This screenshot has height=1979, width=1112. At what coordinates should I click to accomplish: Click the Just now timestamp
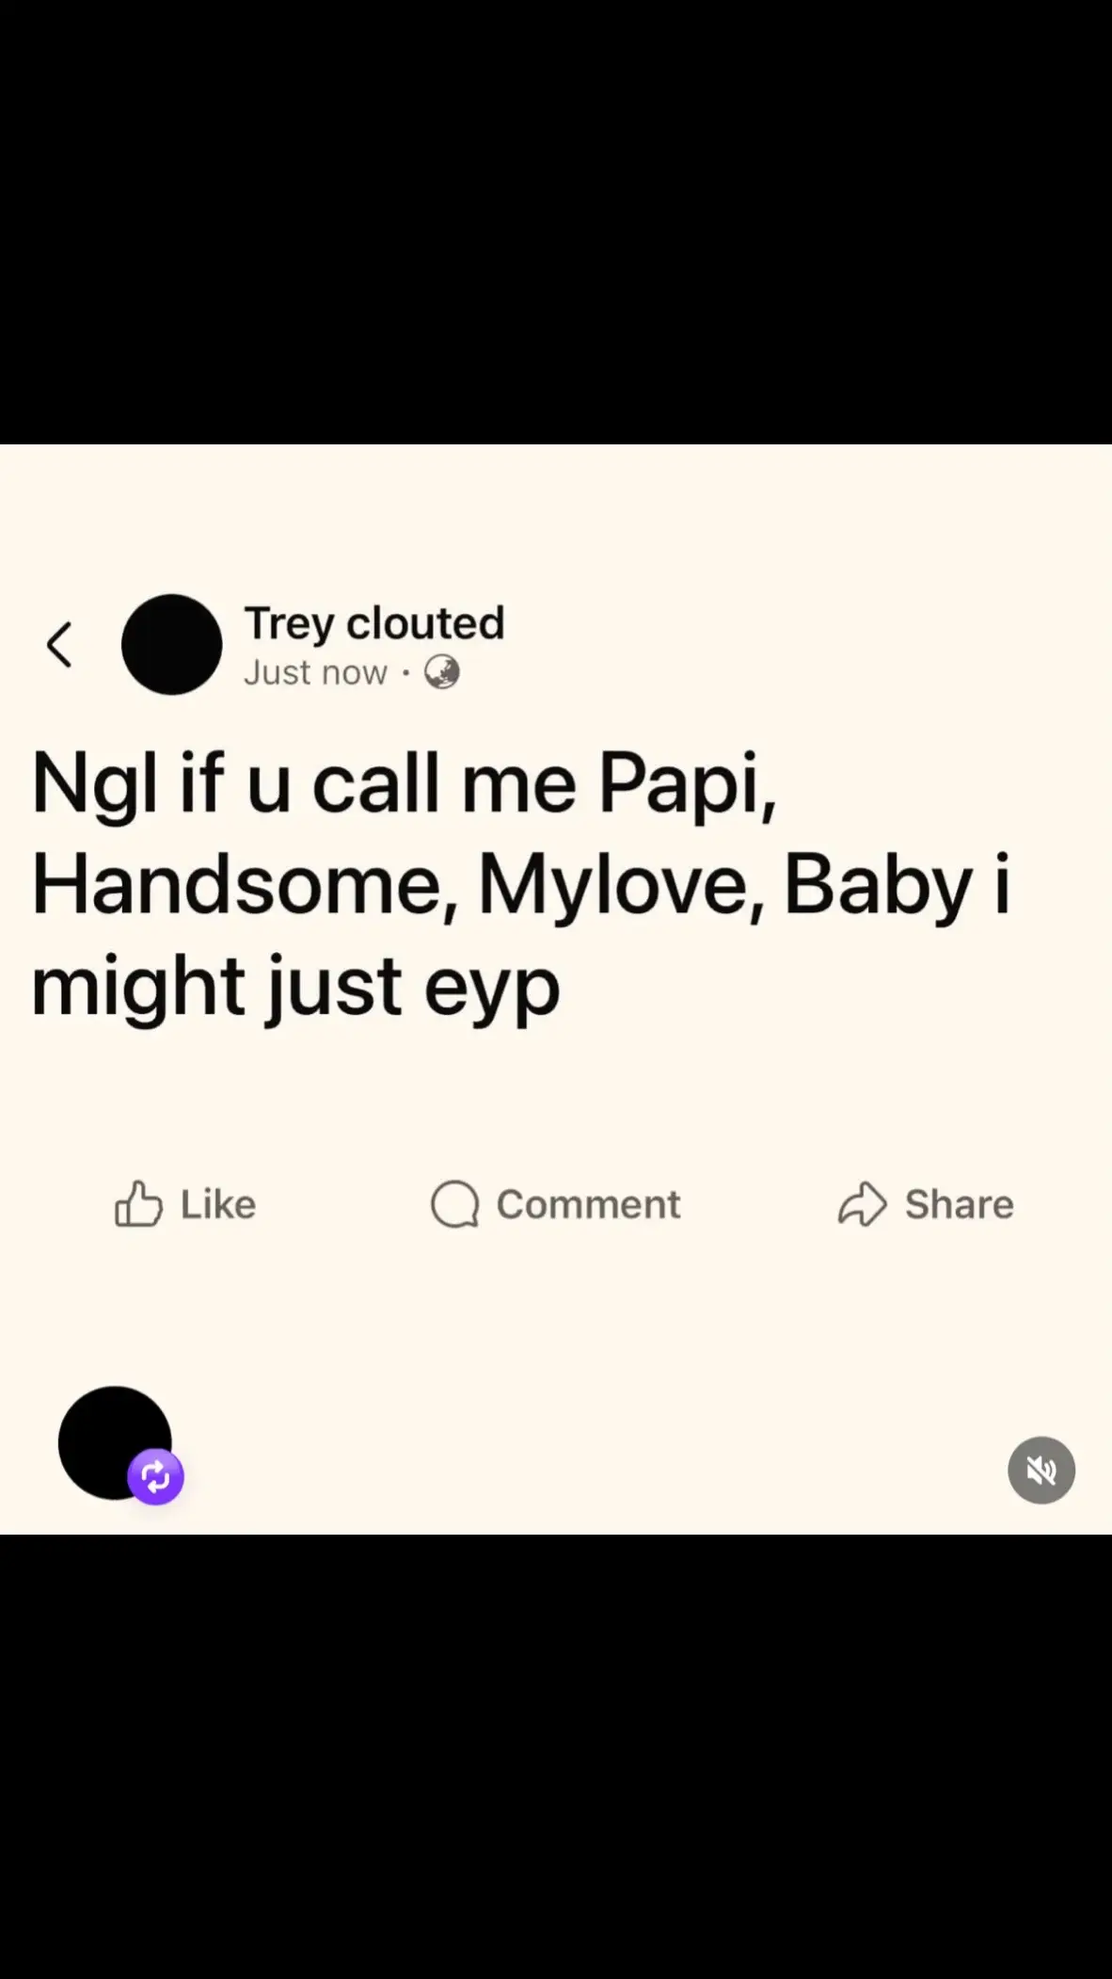[x=315, y=673]
